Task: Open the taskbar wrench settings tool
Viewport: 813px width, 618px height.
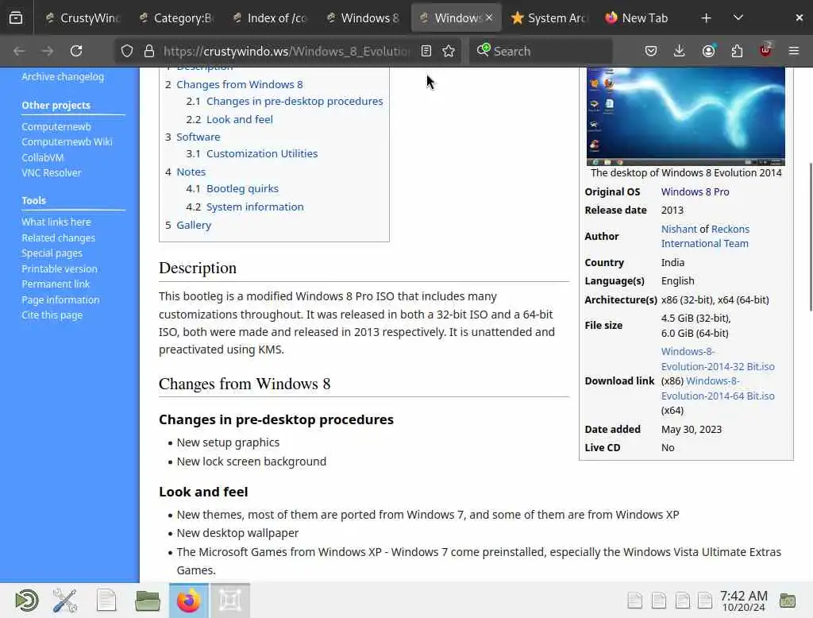Action: [x=65, y=601]
